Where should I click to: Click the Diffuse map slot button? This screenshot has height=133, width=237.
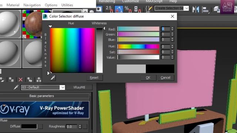click(40, 126)
